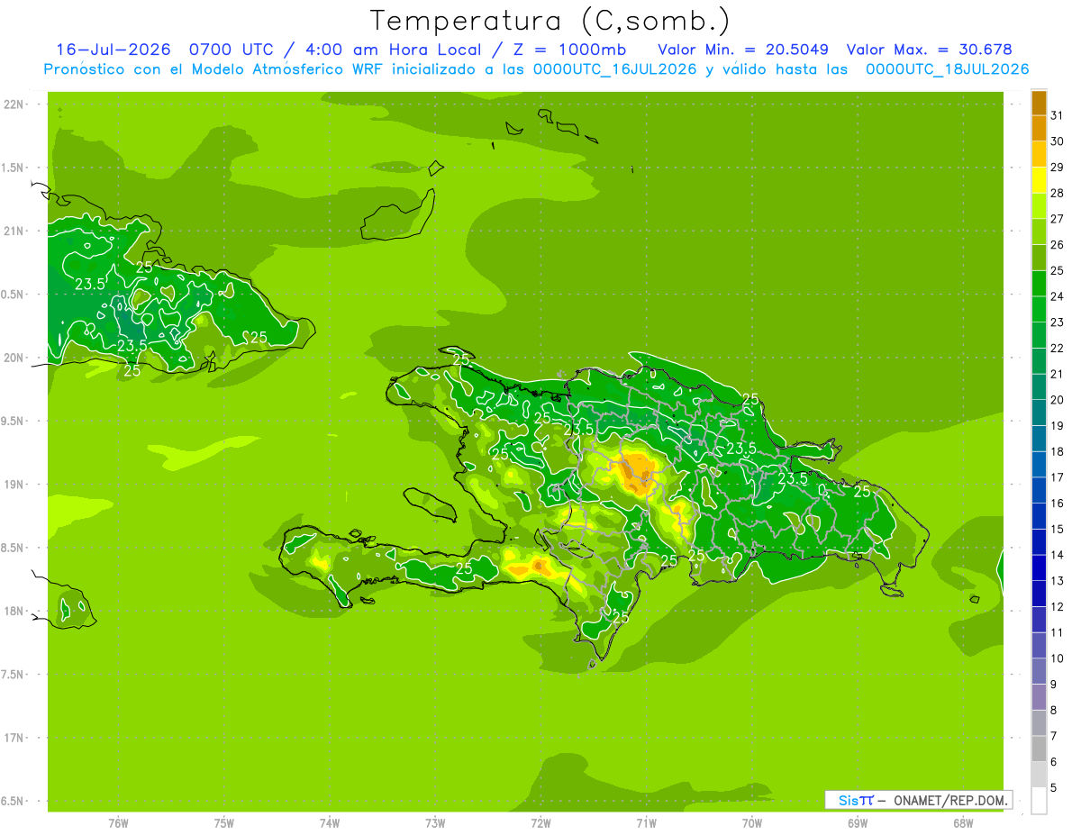Click the 31 degree orange color swatch
This screenshot has width=1081, height=835.
pos(1039,104)
